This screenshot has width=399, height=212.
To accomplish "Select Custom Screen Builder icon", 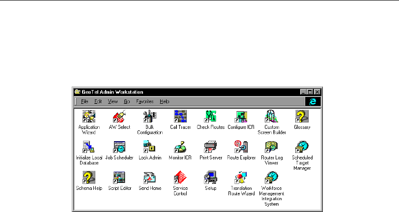I will coord(272,117).
